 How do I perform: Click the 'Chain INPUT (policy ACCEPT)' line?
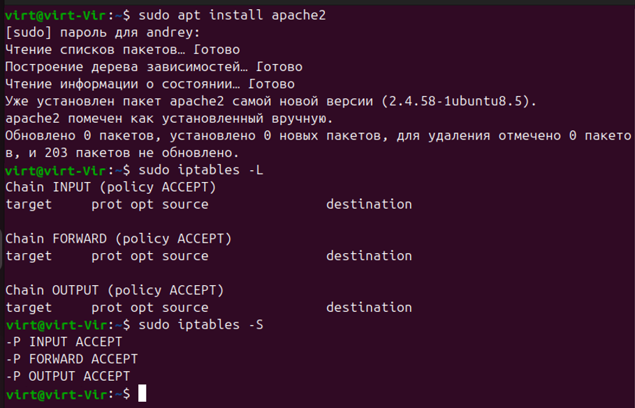click(x=110, y=187)
